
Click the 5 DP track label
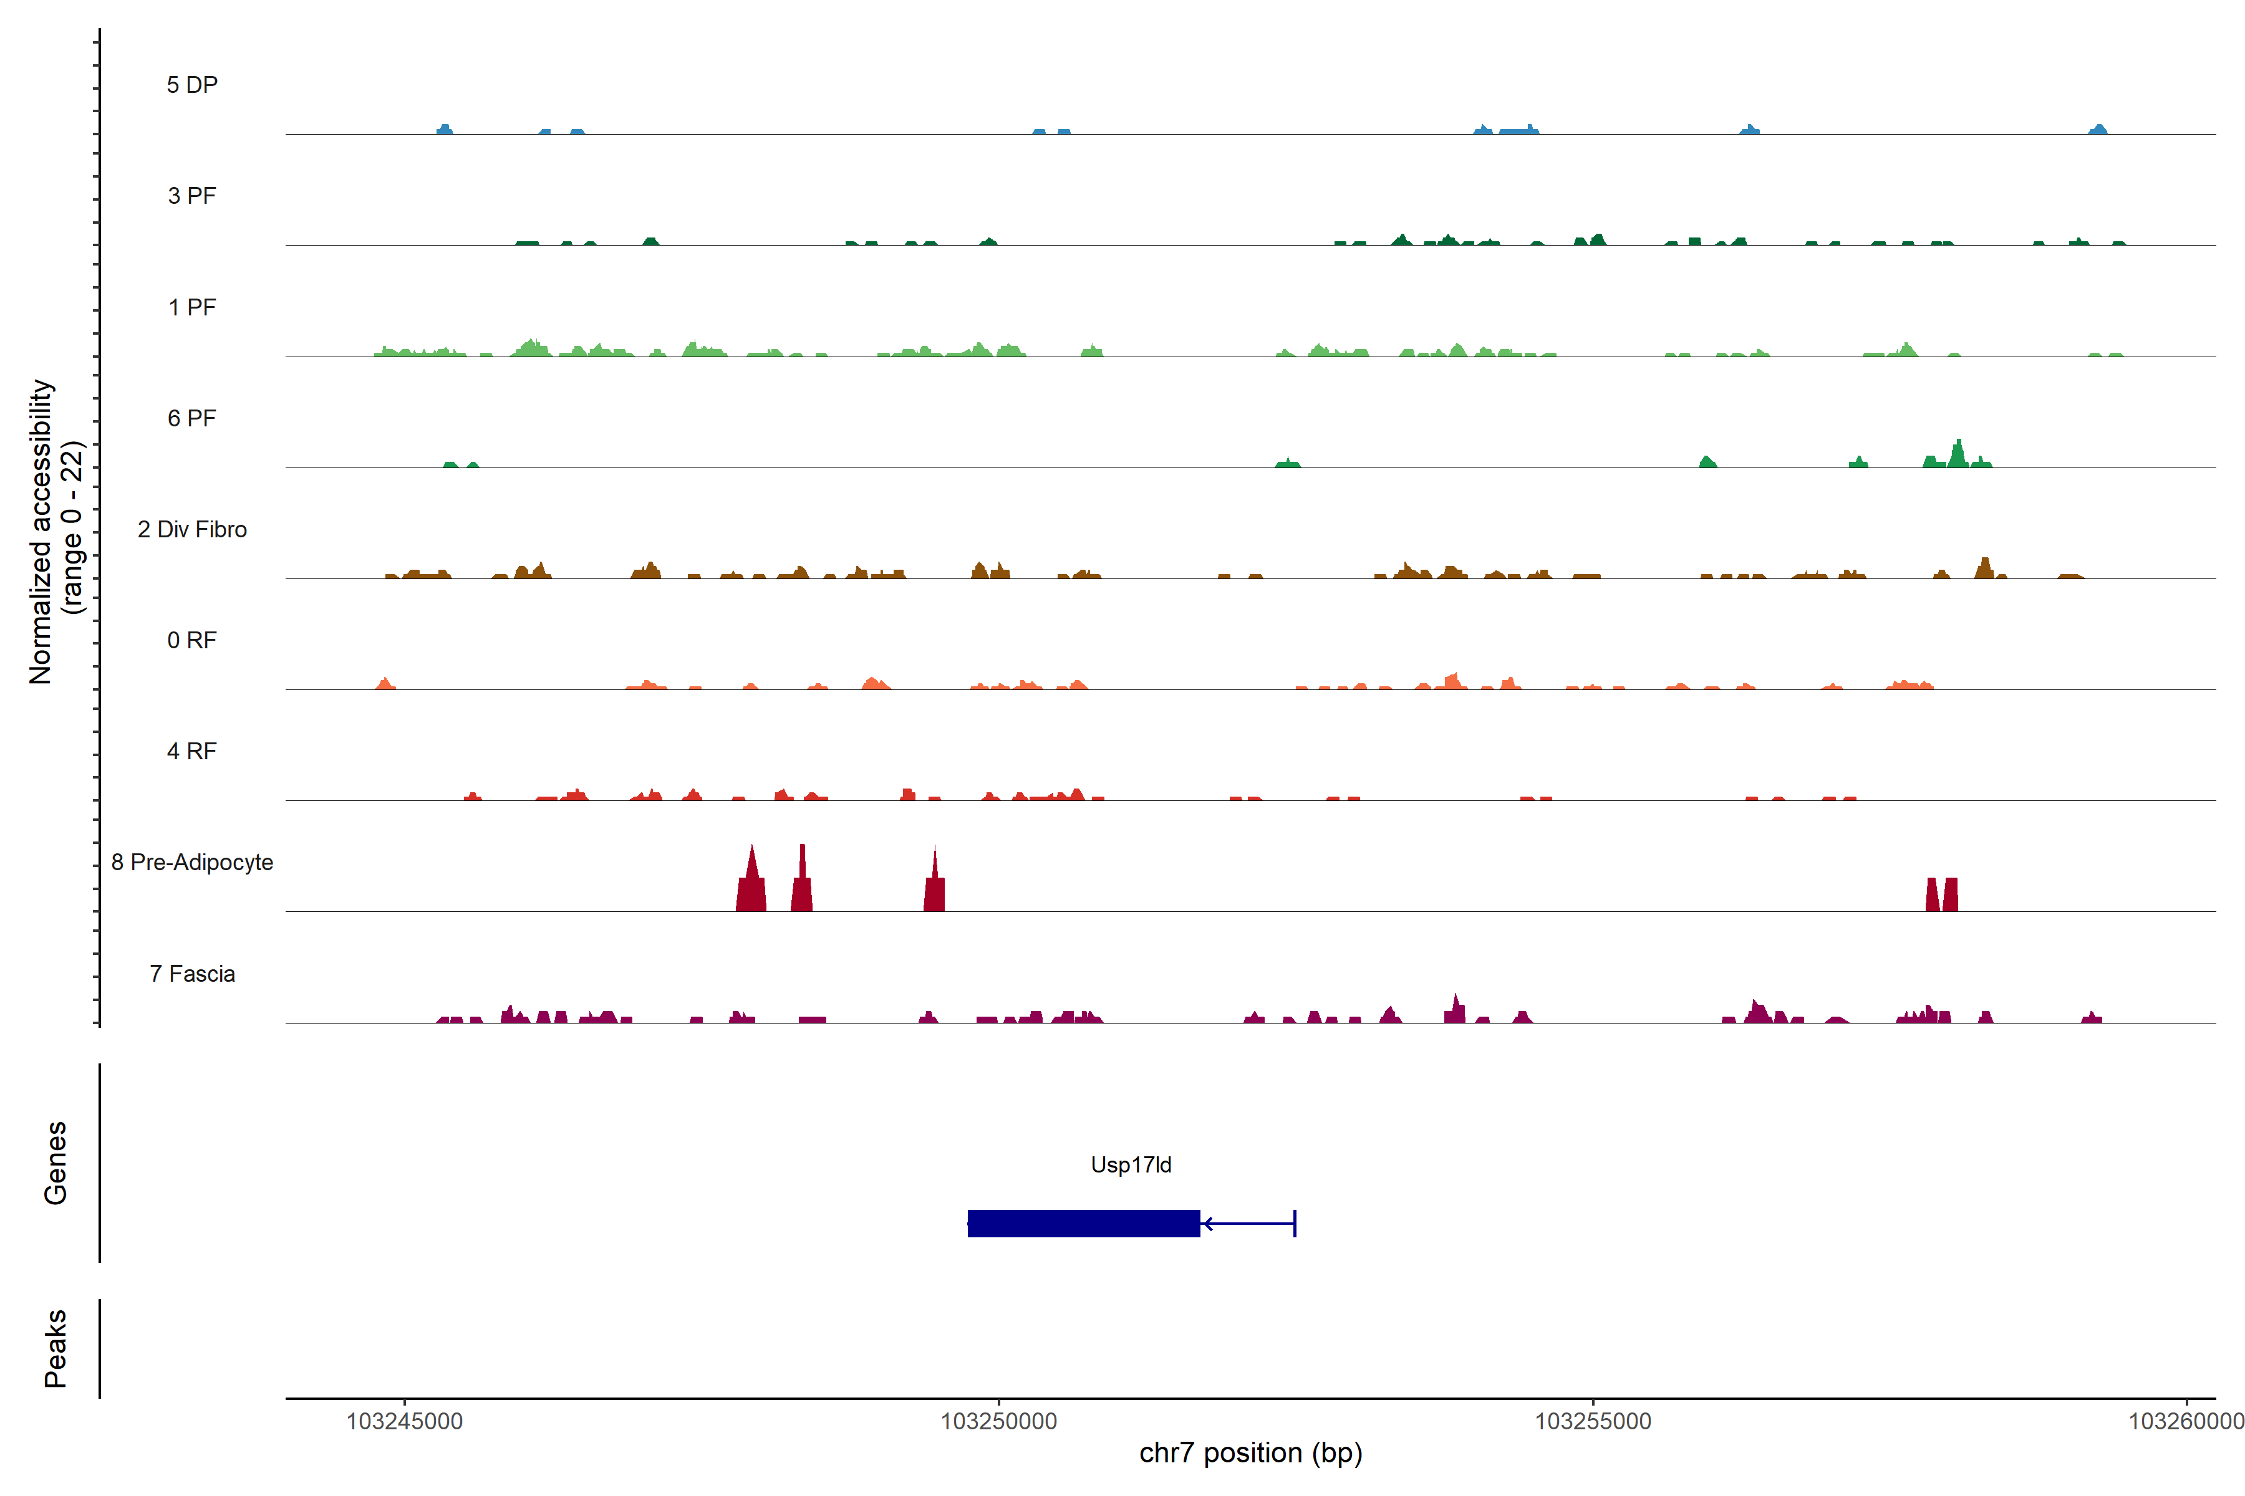(192, 85)
